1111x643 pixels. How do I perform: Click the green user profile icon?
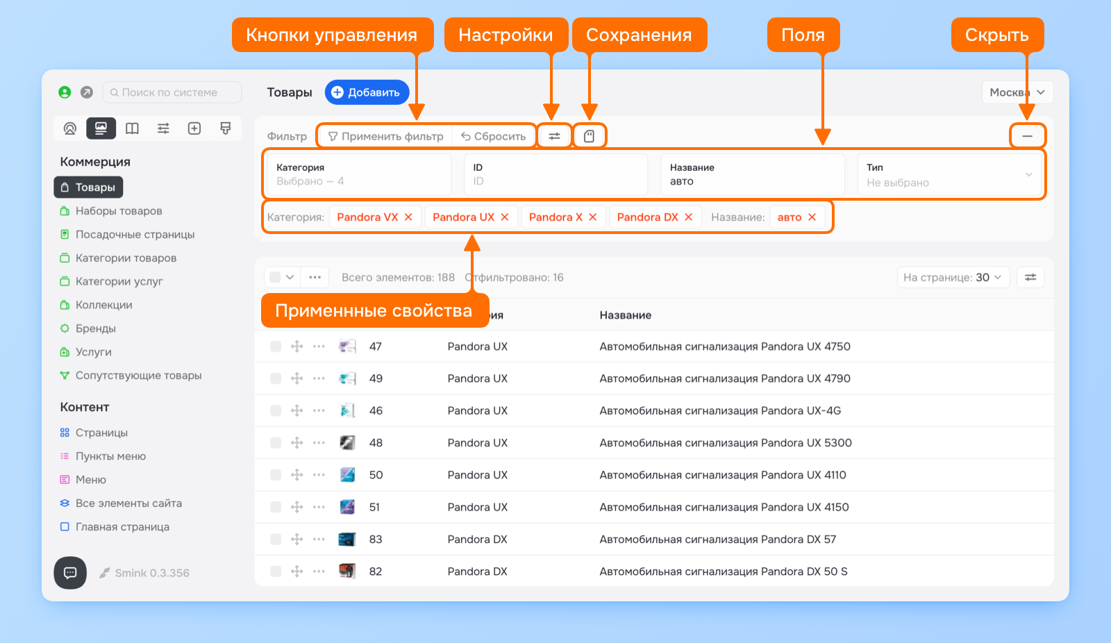65,92
